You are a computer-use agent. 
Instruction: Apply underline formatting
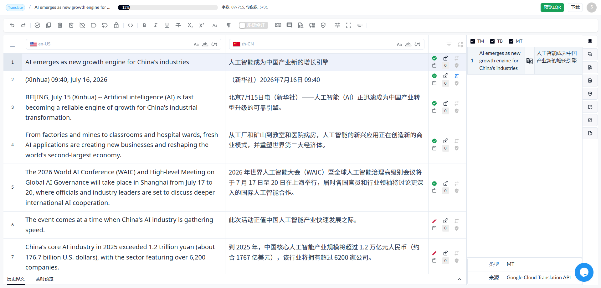coord(167,25)
